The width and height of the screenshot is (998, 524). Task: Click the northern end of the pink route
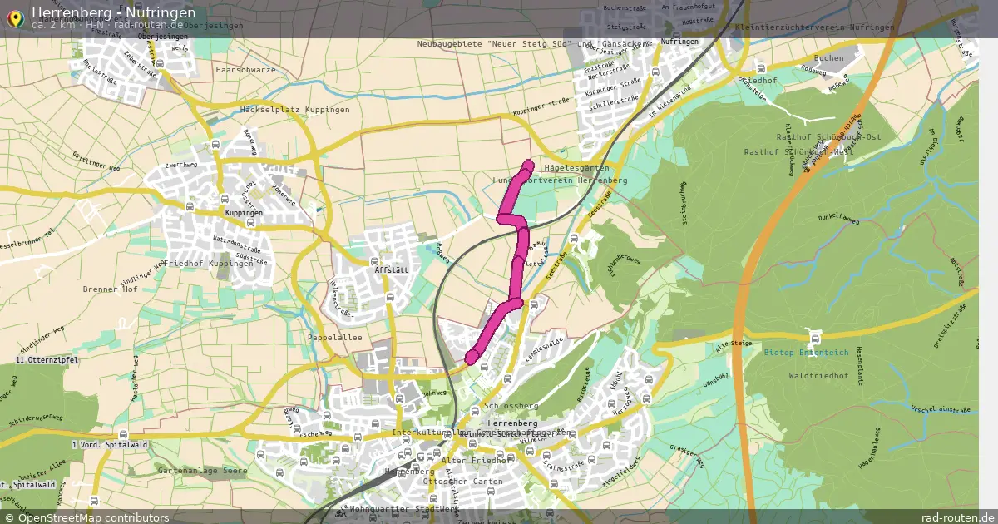(528, 163)
